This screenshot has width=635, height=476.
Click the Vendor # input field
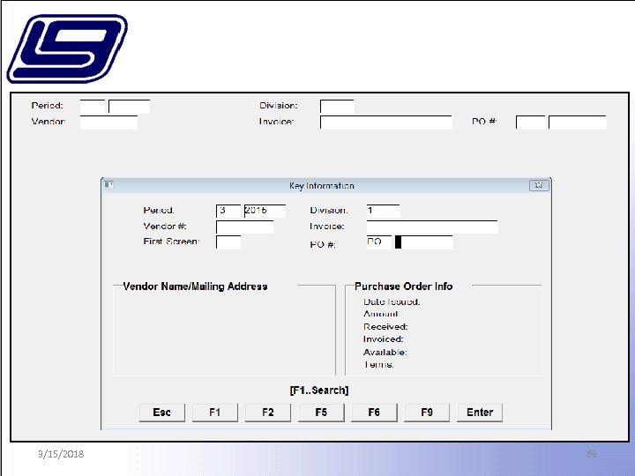(x=245, y=227)
